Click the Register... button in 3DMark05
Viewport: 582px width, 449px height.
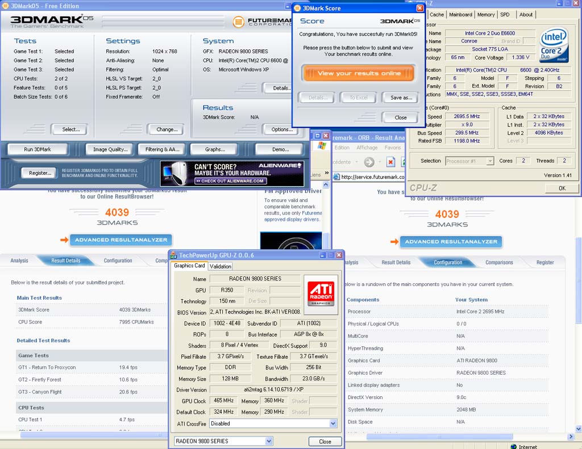(40, 173)
